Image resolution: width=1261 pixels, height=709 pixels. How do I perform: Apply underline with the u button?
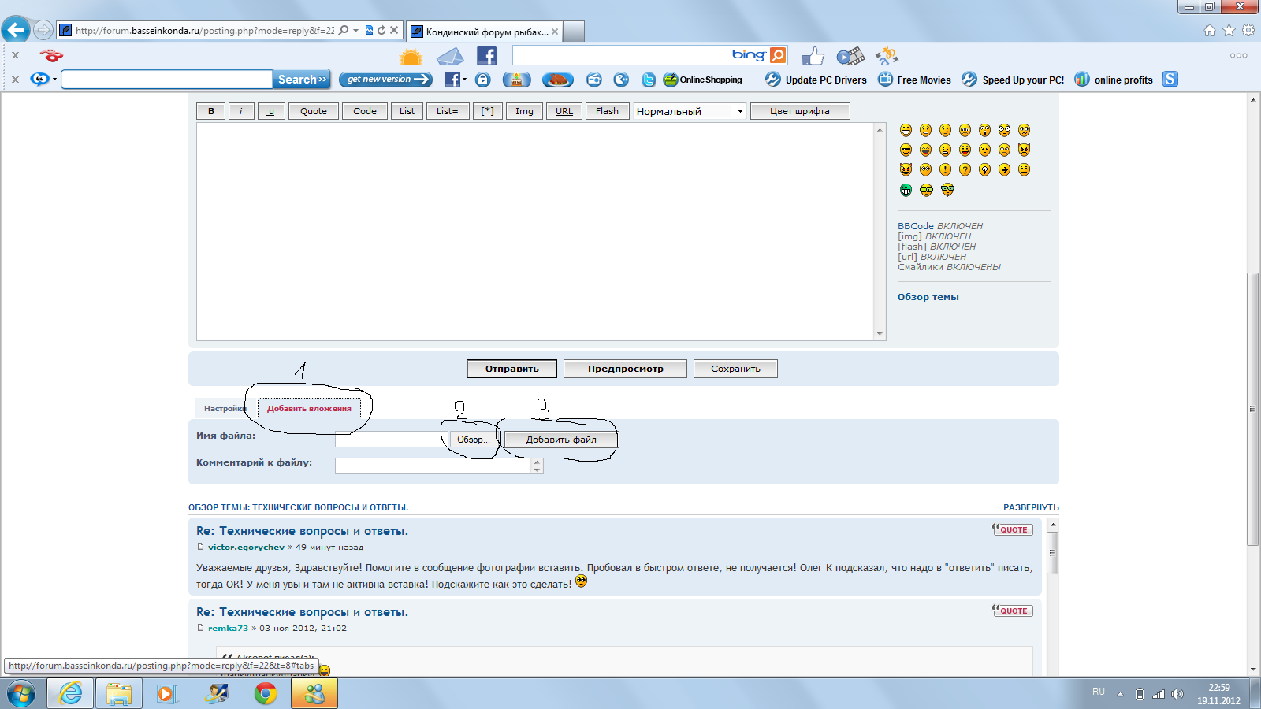point(271,111)
